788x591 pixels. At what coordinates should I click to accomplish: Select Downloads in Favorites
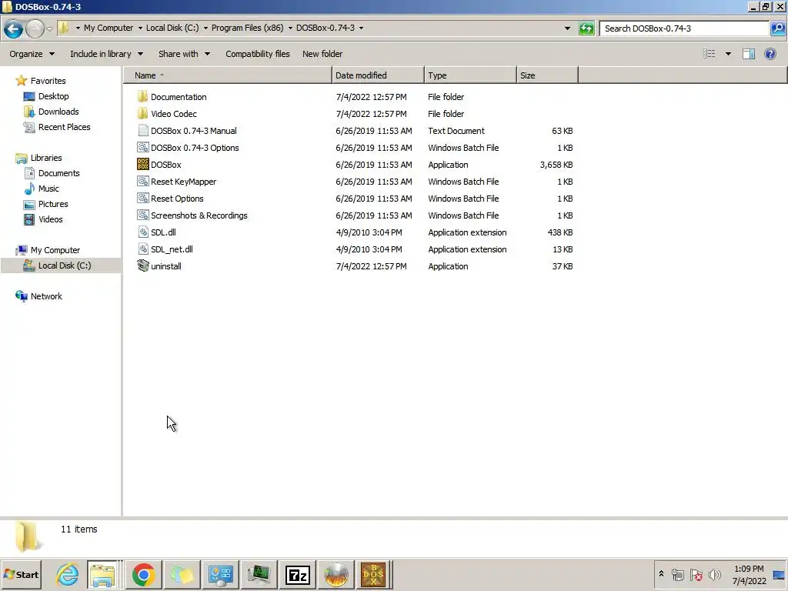pos(58,112)
